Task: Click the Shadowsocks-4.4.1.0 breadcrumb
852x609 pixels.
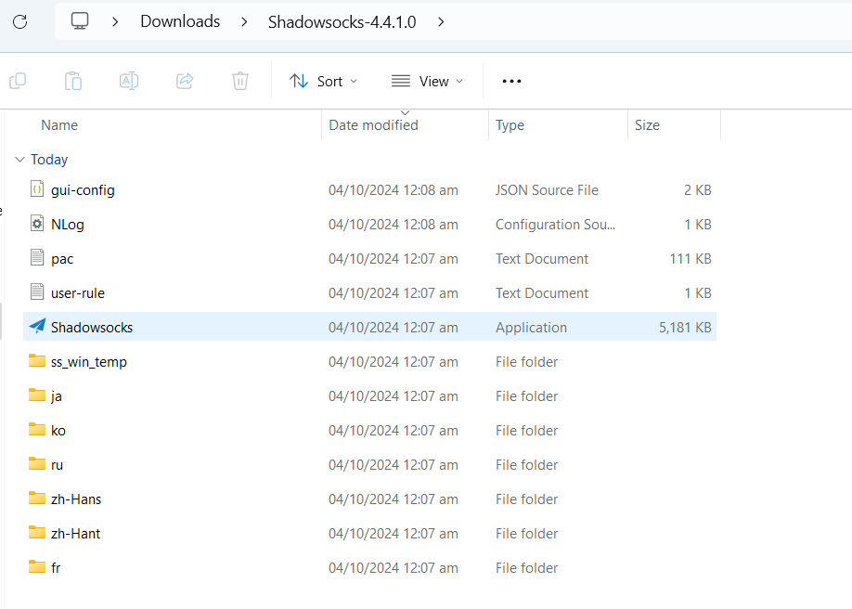Action: point(342,21)
